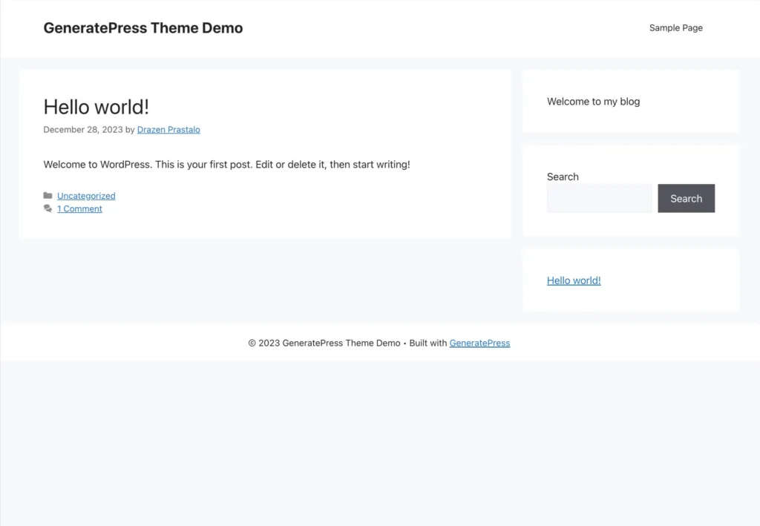This screenshot has width=760, height=526.
Task: Click the welcome post excerpt text
Action: (x=226, y=164)
